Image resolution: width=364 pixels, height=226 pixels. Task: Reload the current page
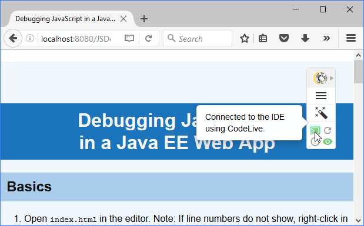[x=149, y=38]
